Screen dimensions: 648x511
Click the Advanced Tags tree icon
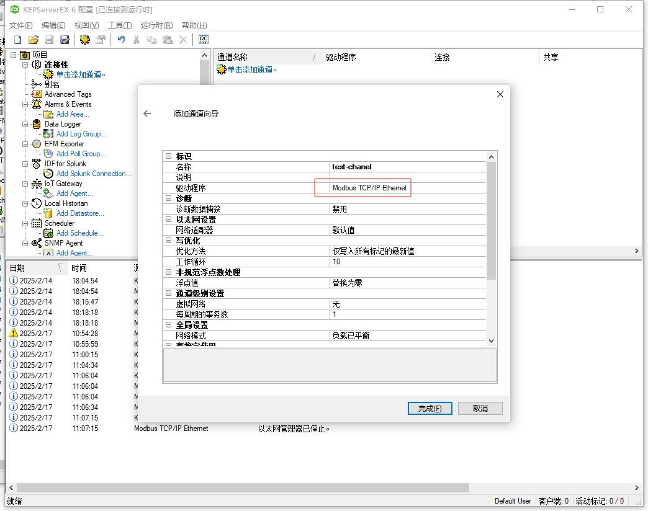click(x=37, y=94)
